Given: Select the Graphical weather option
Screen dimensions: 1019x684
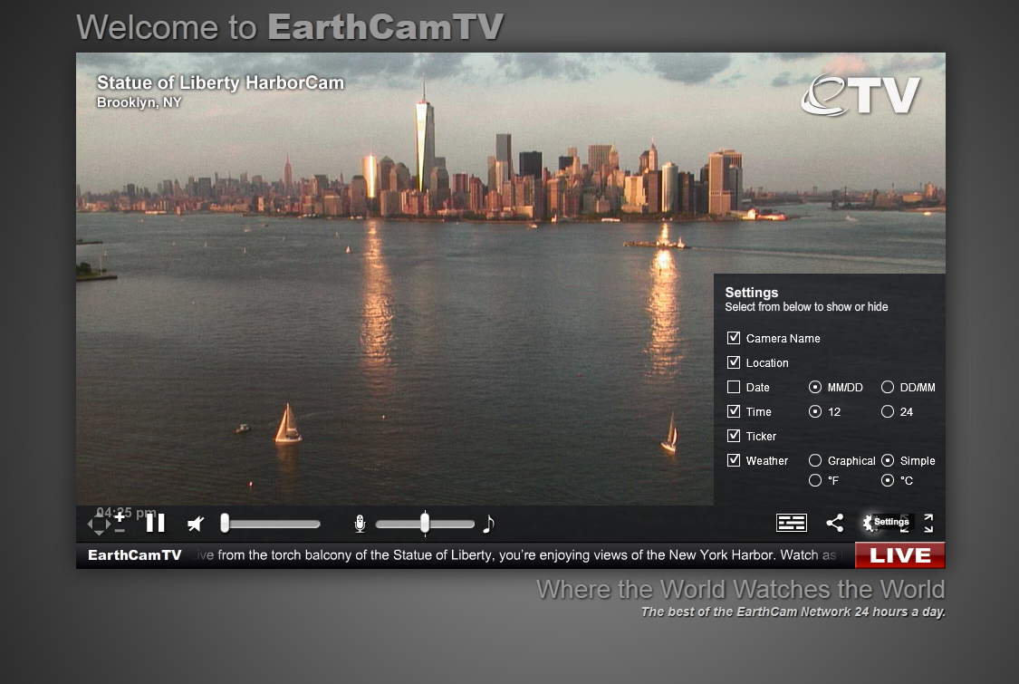Looking at the screenshot, I should tap(815, 460).
